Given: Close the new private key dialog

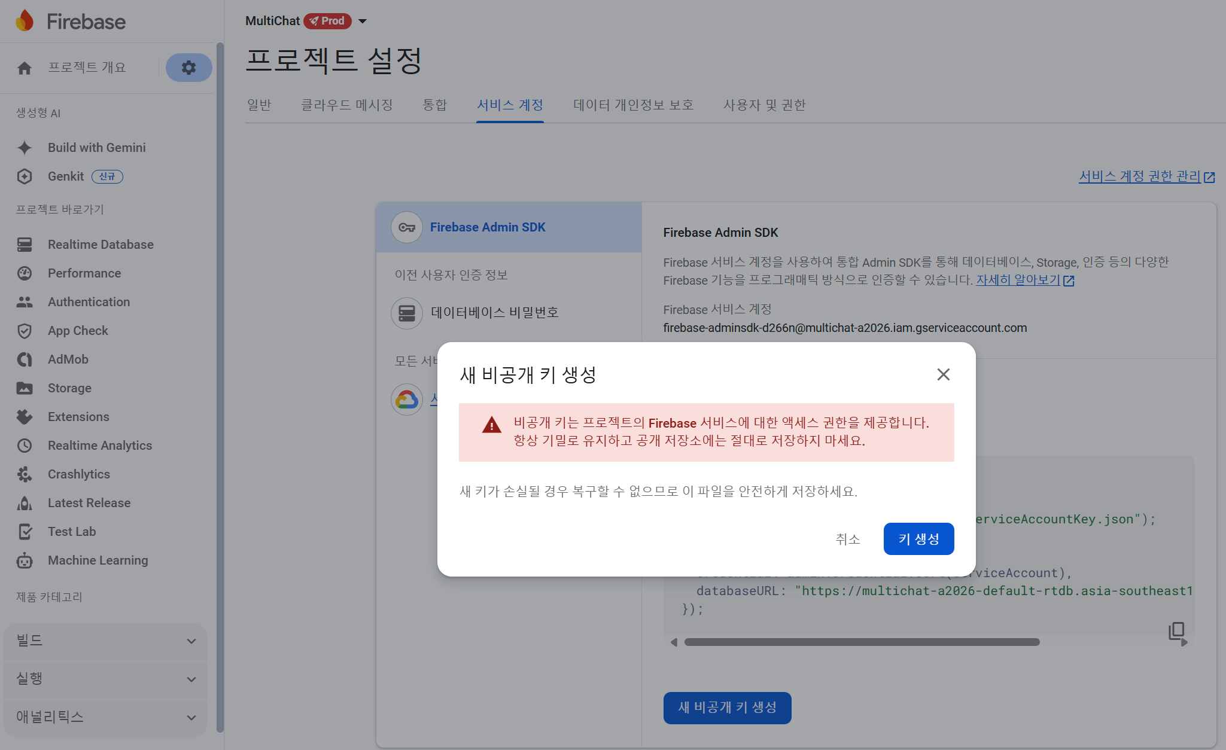Looking at the screenshot, I should click(943, 374).
